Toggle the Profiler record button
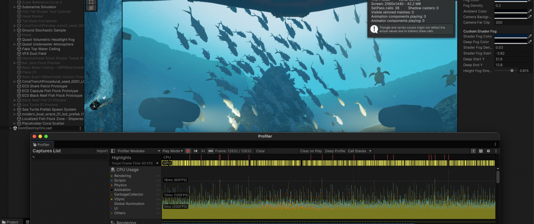The image size is (534, 224). (188, 151)
